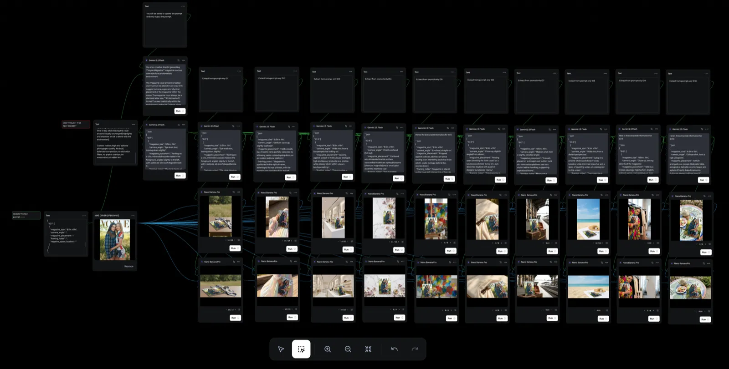
Task: Click swap icon on wooden-table portrait Nano Banana node
Action: 233,192
